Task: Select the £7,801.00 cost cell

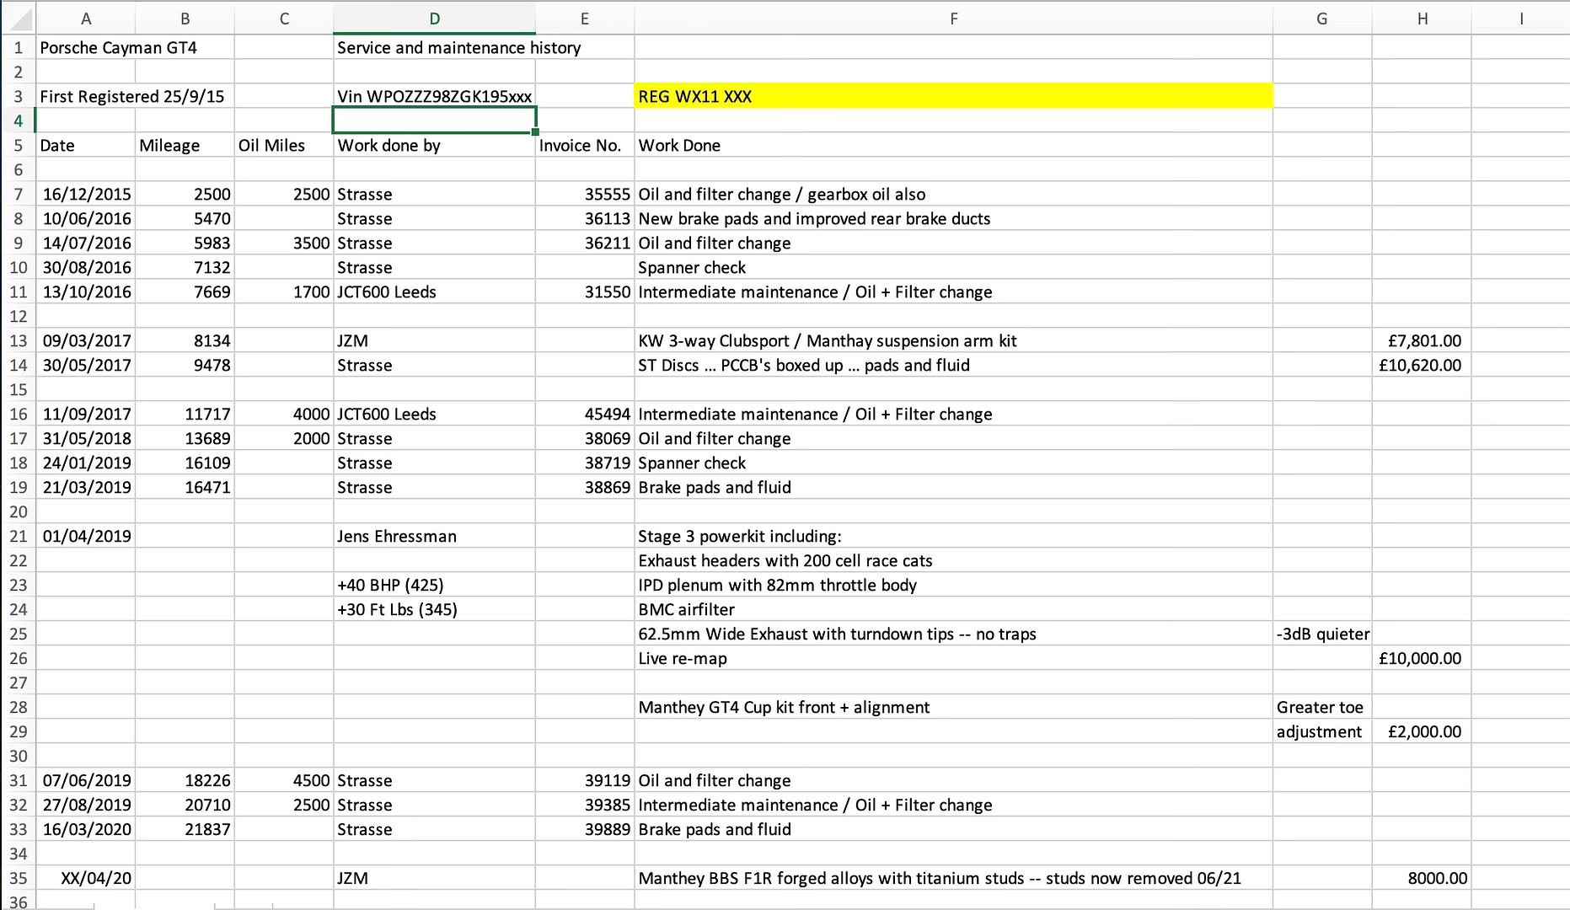Action: click(x=1422, y=340)
